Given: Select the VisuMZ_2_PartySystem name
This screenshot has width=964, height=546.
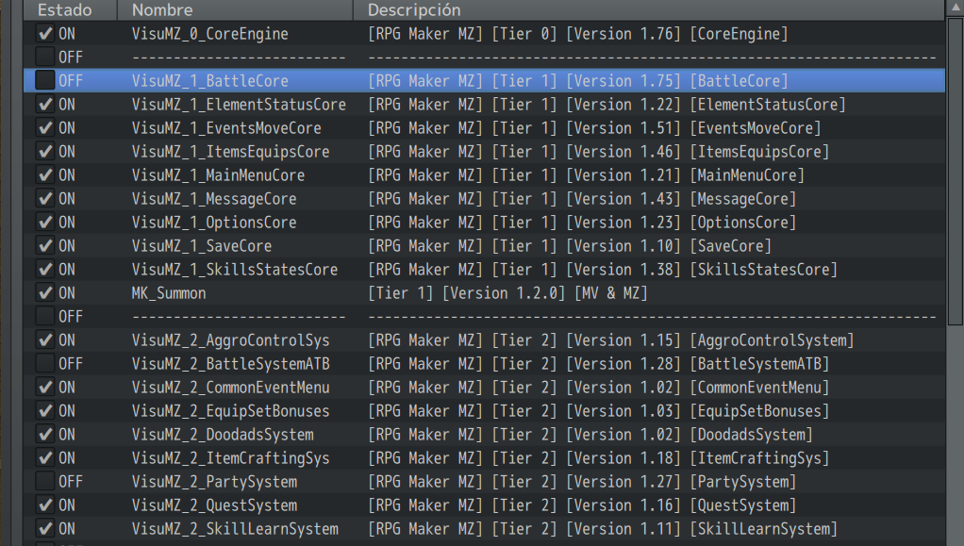Looking at the screenshot, I should pyautogui.click(x=214, y=482).
